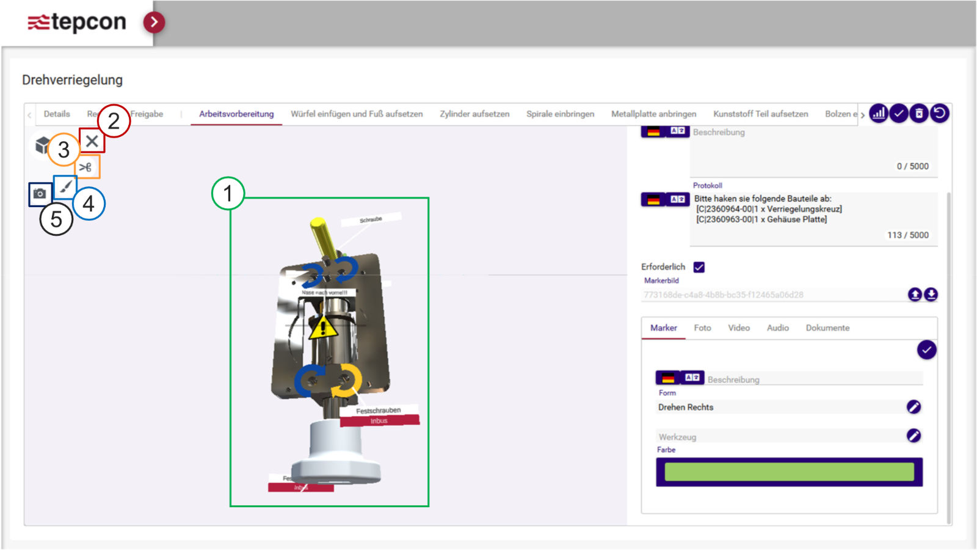This screenshot has width=977, height=550.
Task: Click the X icon above scissors
Action: tap(92, 141)
